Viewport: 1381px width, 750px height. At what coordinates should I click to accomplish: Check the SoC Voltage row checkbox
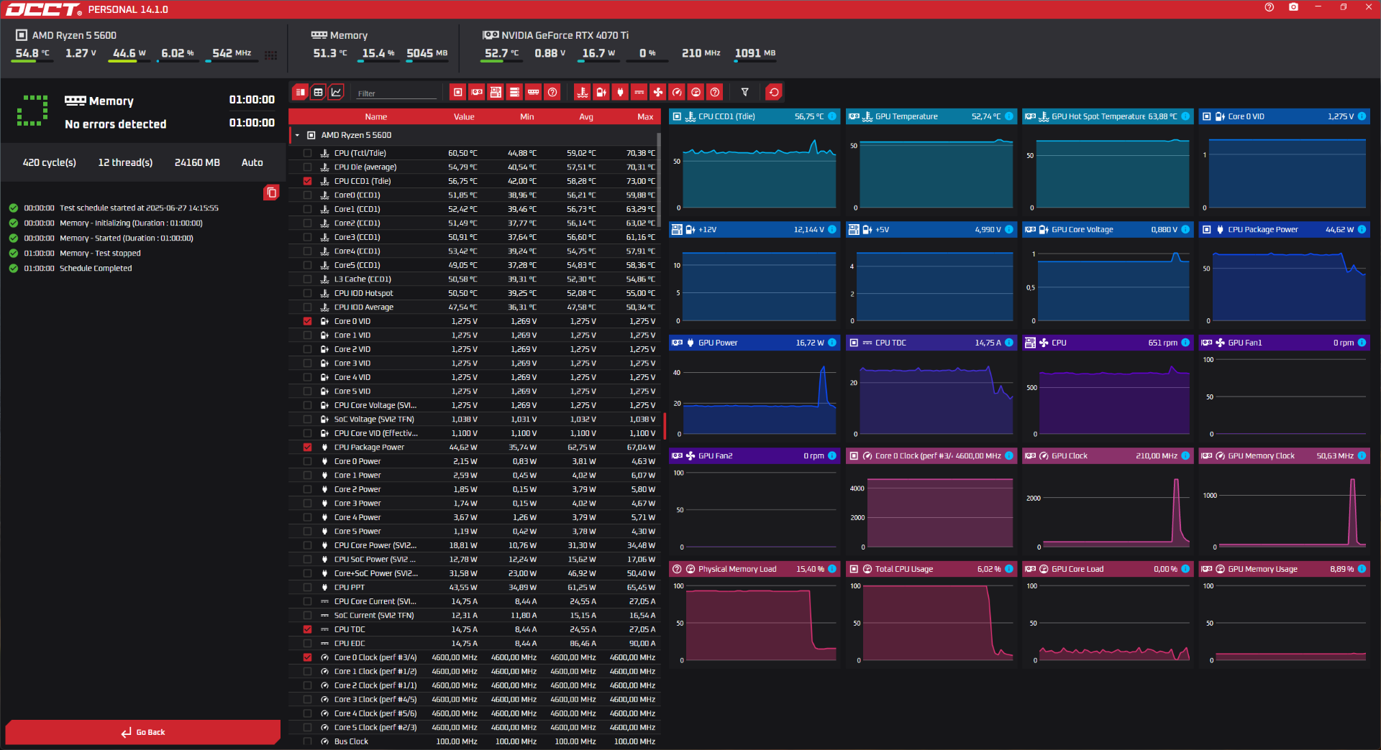coord(308,419)
